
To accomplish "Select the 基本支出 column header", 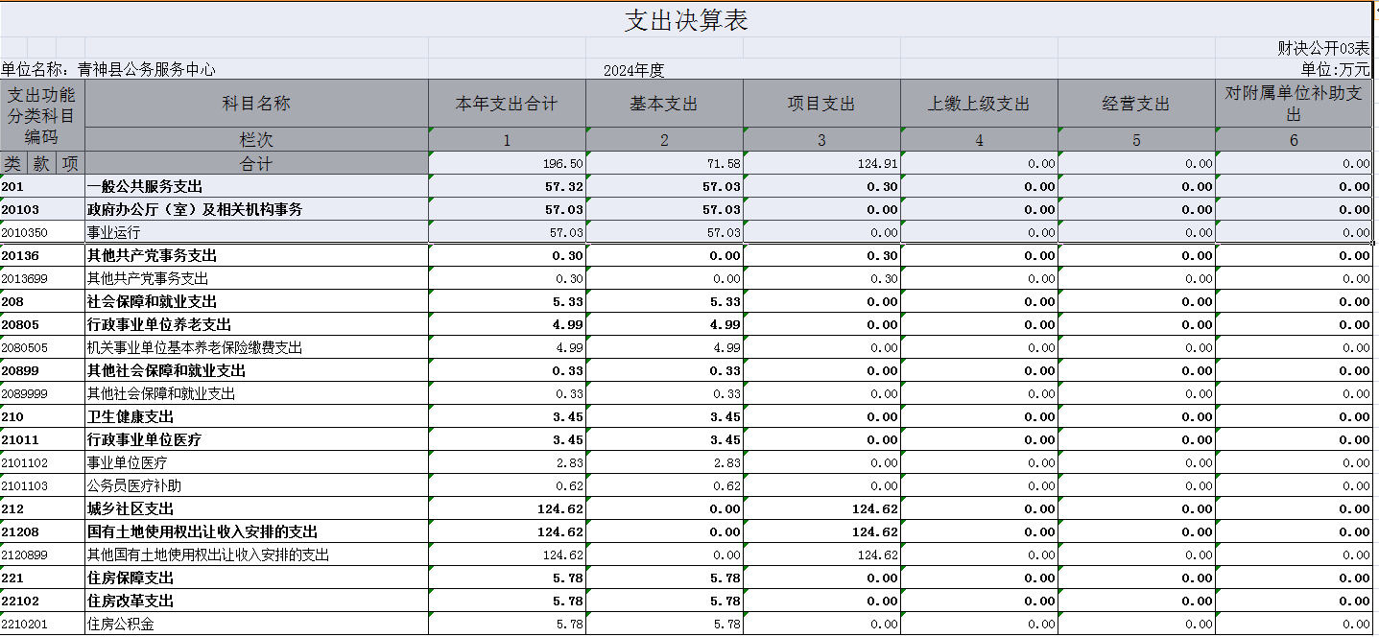I will (x=664, y=104).
